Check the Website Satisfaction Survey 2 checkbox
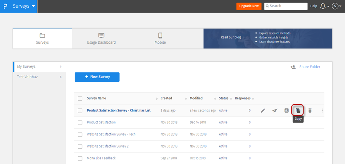Viewport: 345px width, 164px height. [80, 146]
